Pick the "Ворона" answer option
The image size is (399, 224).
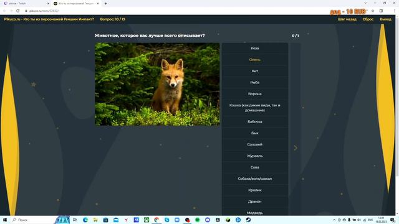255,94
